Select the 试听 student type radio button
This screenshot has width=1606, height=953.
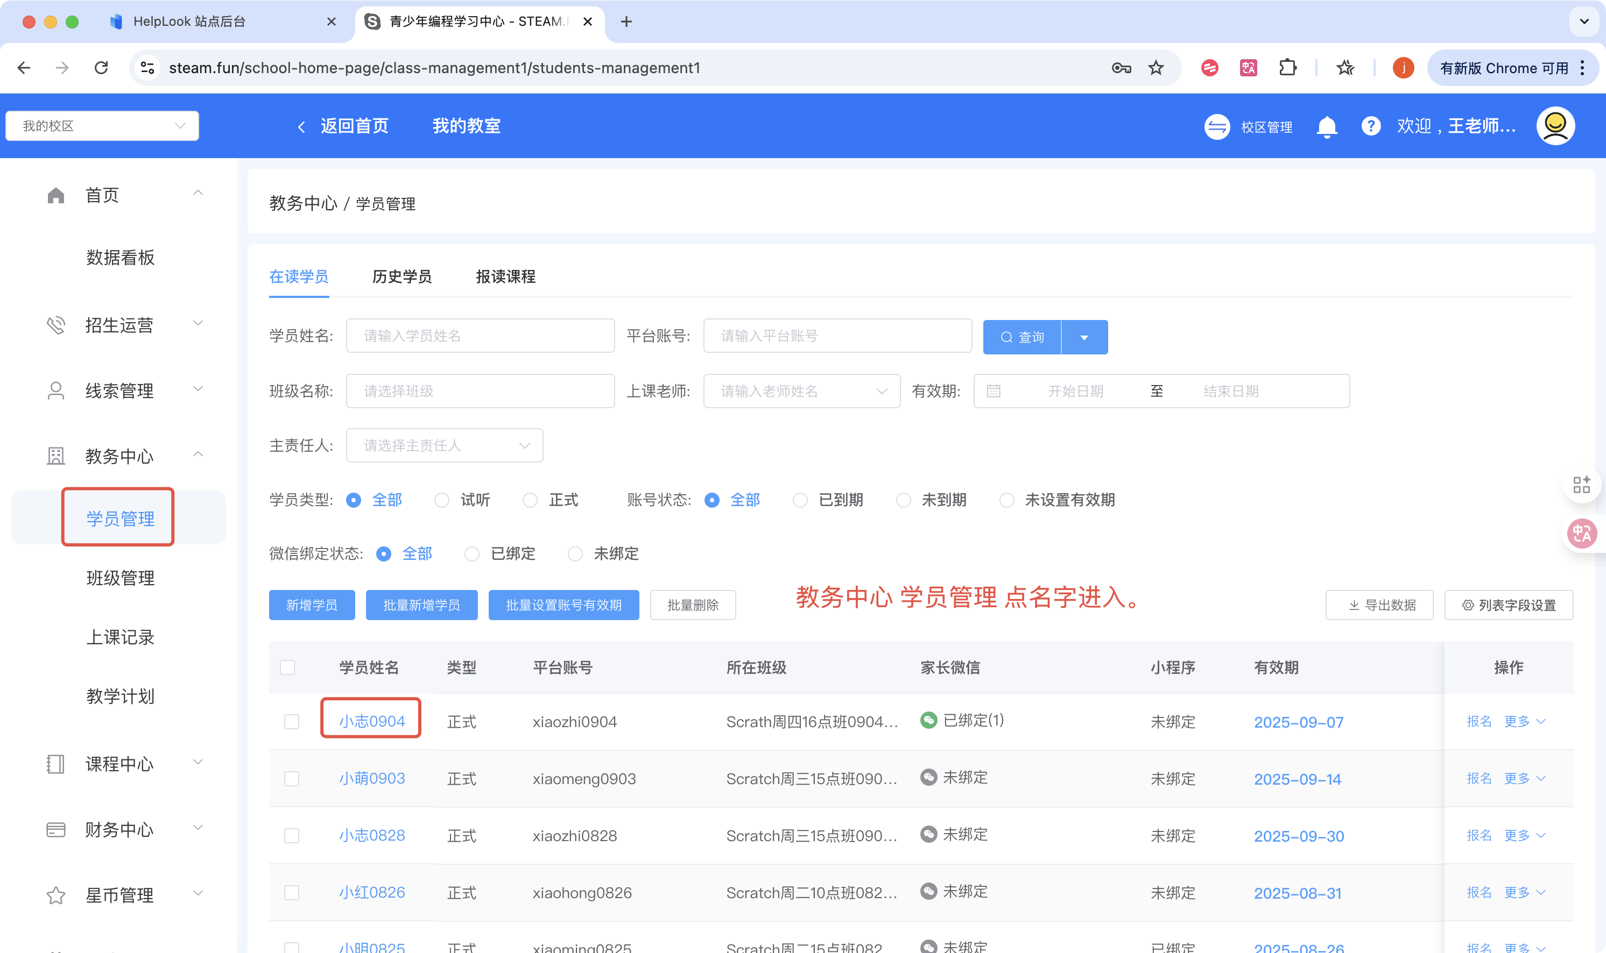(x=441, y=500)
